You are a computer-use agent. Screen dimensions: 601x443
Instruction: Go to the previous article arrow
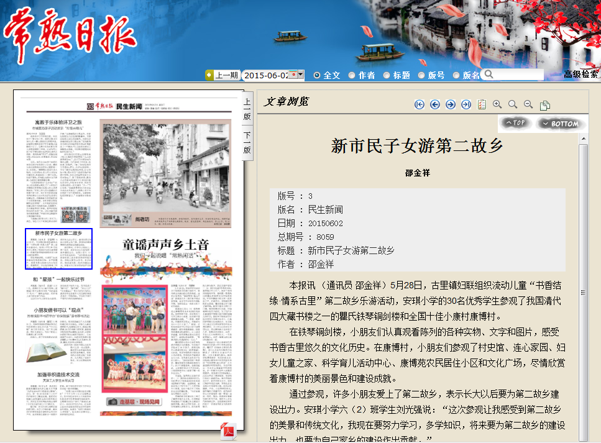coord(435,104)
